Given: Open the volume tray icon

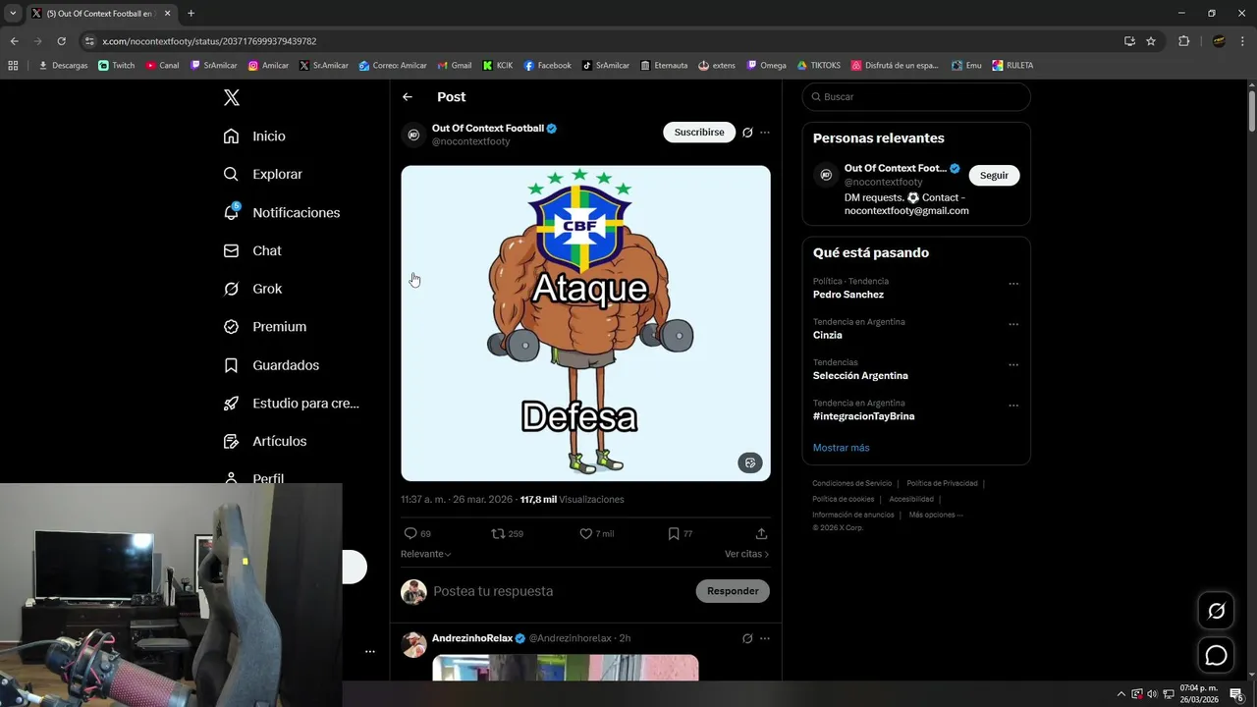Looking at the screenshot, I should pos(1152,694).
